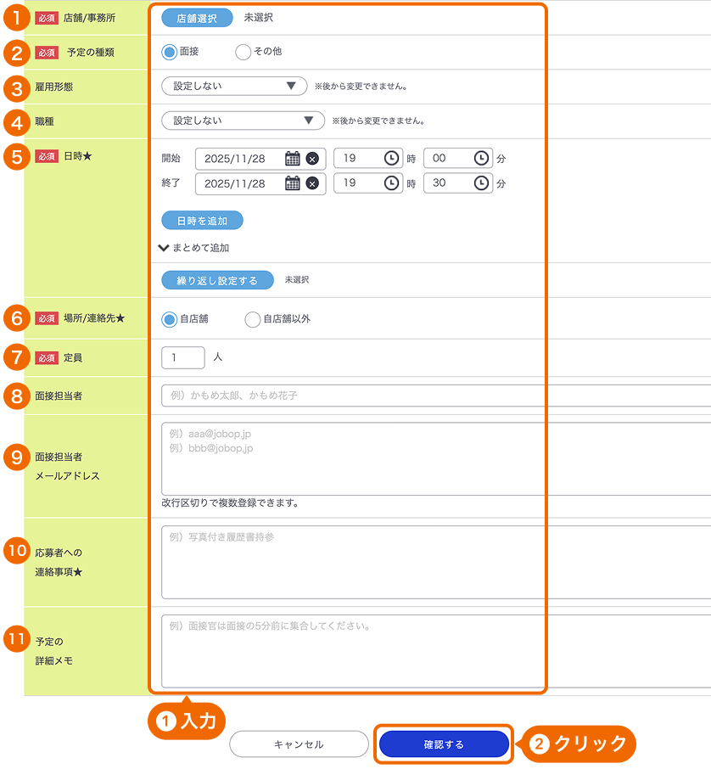Open the clock picker for the start minutes
This screenshot has width=711, height=769.
coord(480,158)
